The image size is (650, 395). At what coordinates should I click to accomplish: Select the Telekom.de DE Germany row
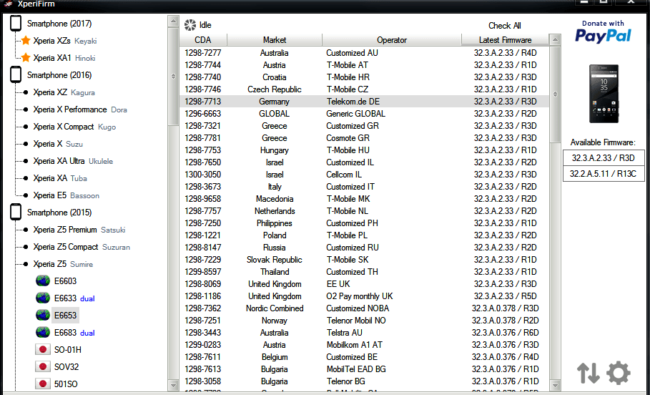pos(365,102)
